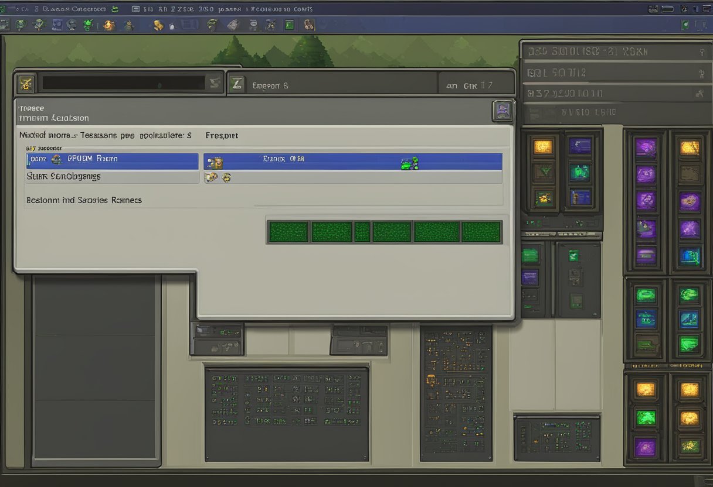Viewport: 713px width, 487px height.
Task: Click the green vehicle icon in the highlighted blue row
Action: point(409,163)
